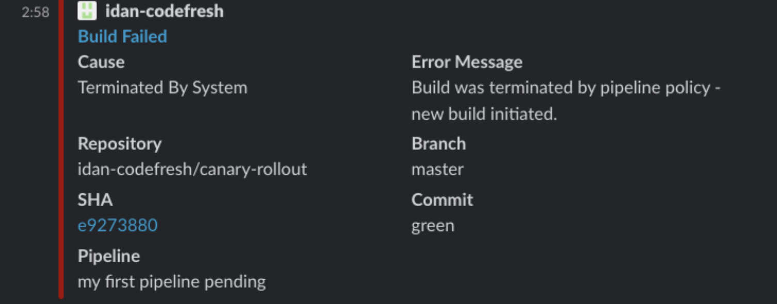
Task: Click the idan-codefresh/canary-rollout repository name
Action: click(x=192, y=169)
